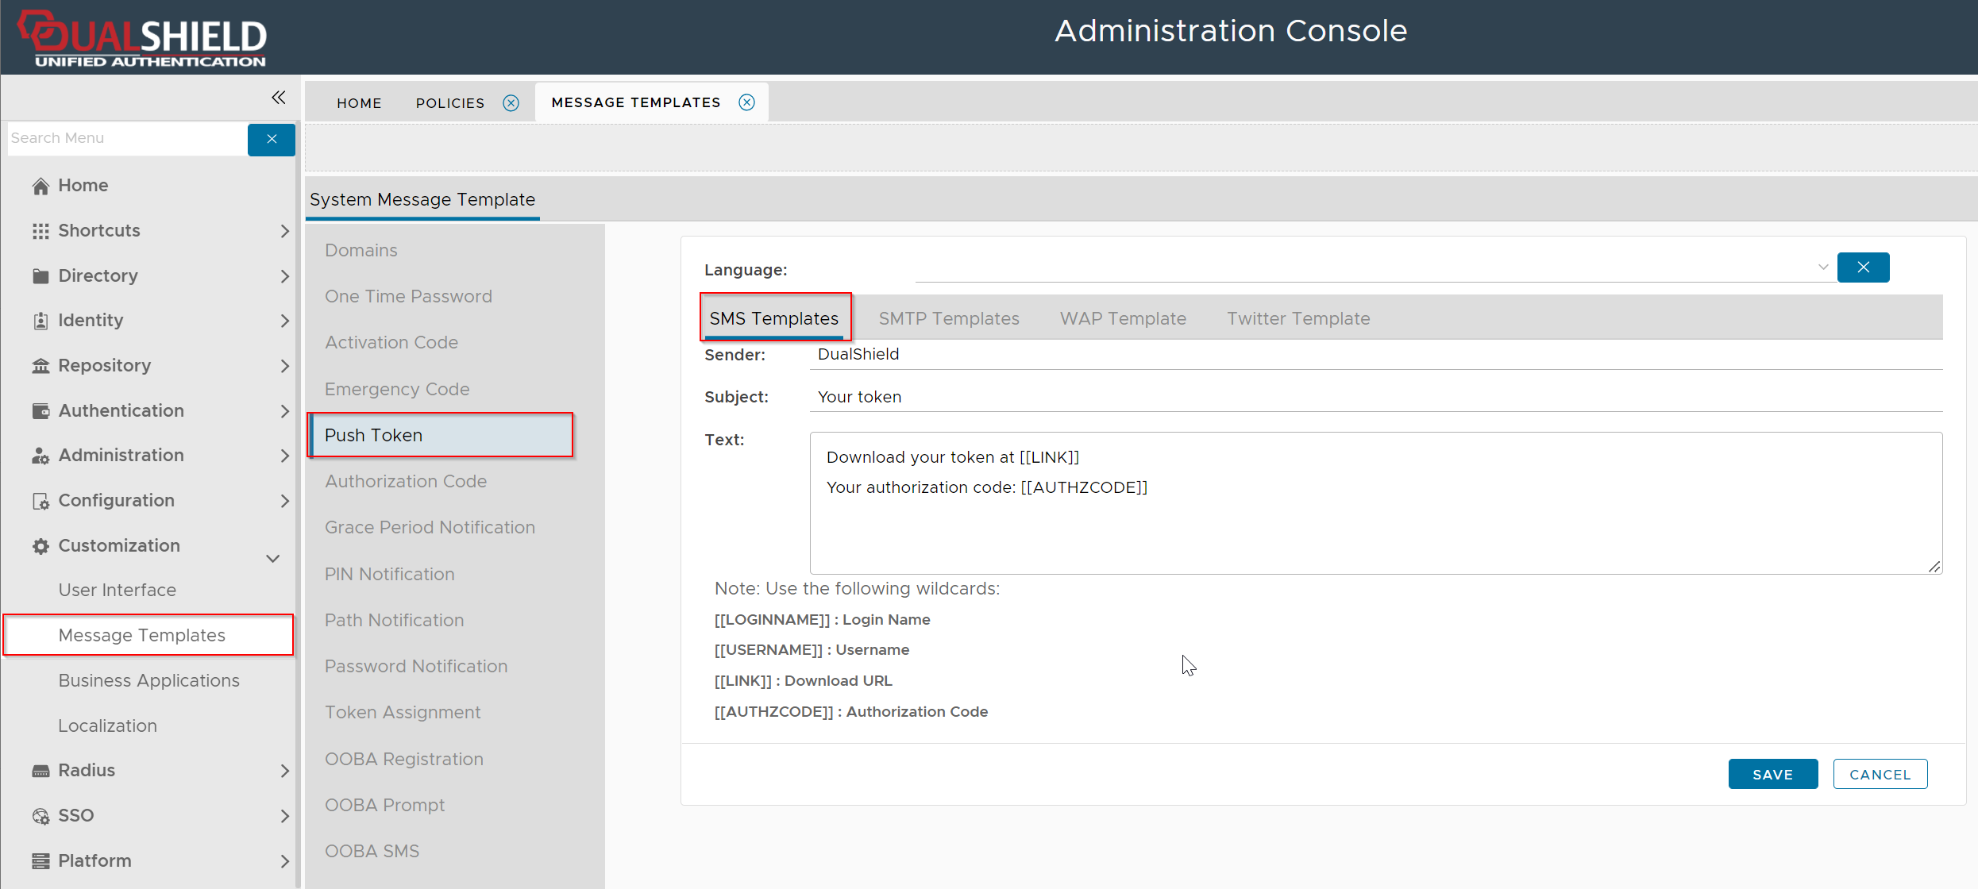Click the Radius sidebar icon
Screen dimensions: 1978x889
coord(40,771)
